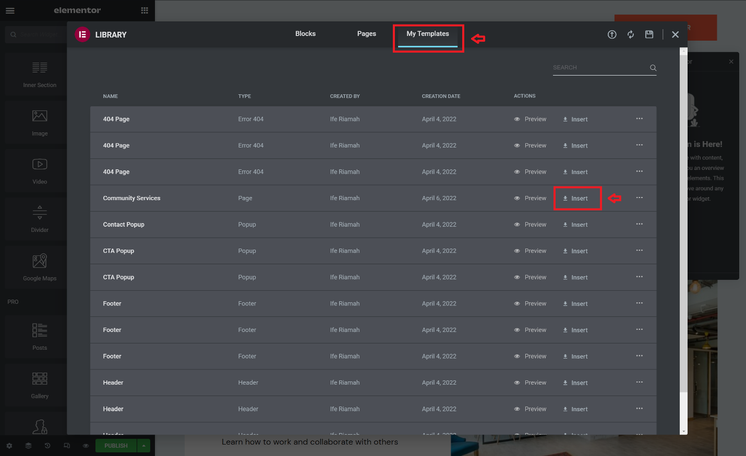
Task: Switch to the Pages tab
Action: click(366, 34)
